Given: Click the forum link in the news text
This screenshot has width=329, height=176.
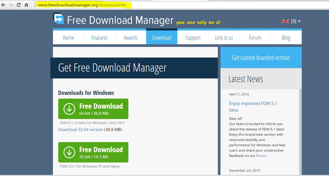Looking at the screenshot, I should (x=261, y=156).
